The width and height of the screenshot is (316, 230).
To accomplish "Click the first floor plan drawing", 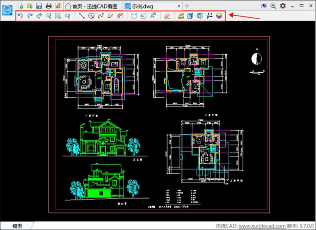I will point(101,78).
